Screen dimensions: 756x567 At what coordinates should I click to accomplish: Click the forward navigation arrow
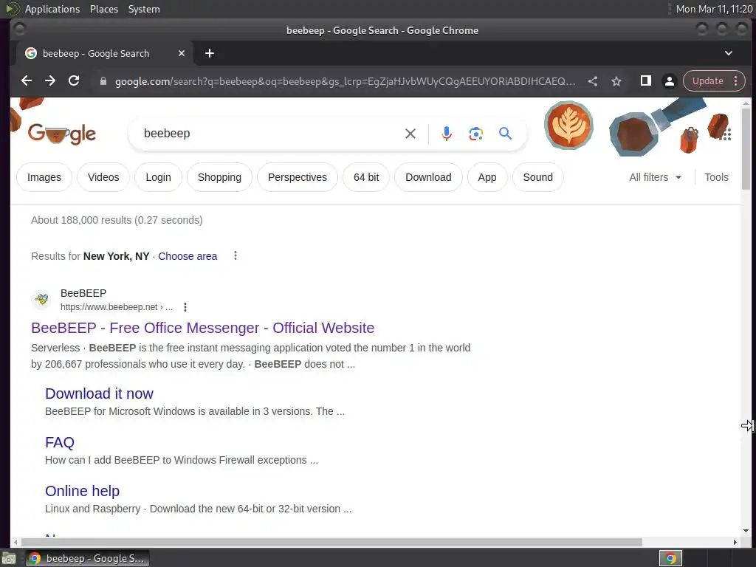50,81
